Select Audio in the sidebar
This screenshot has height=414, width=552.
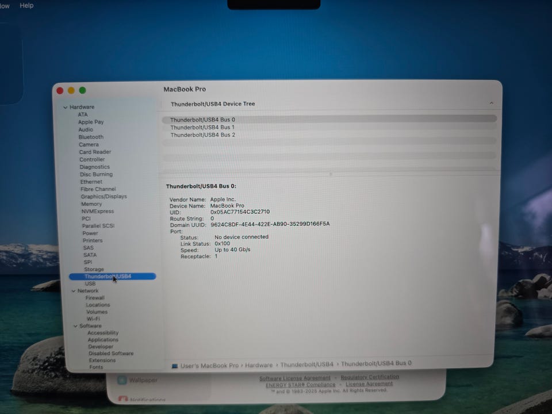(x=86, y=129)
